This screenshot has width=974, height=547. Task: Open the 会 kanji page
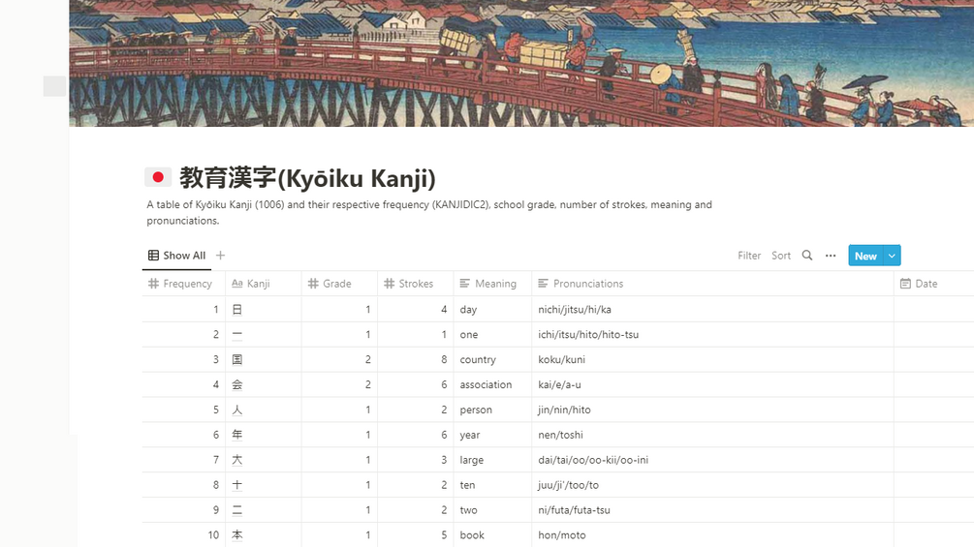237,384
